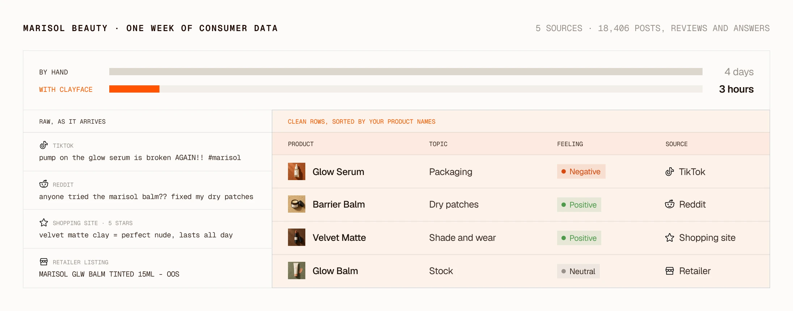Image resolution: width=793 pixels, height=311 pixels.
Task: Click the Reddit icon in the Source column
Action: click(670, 204)
